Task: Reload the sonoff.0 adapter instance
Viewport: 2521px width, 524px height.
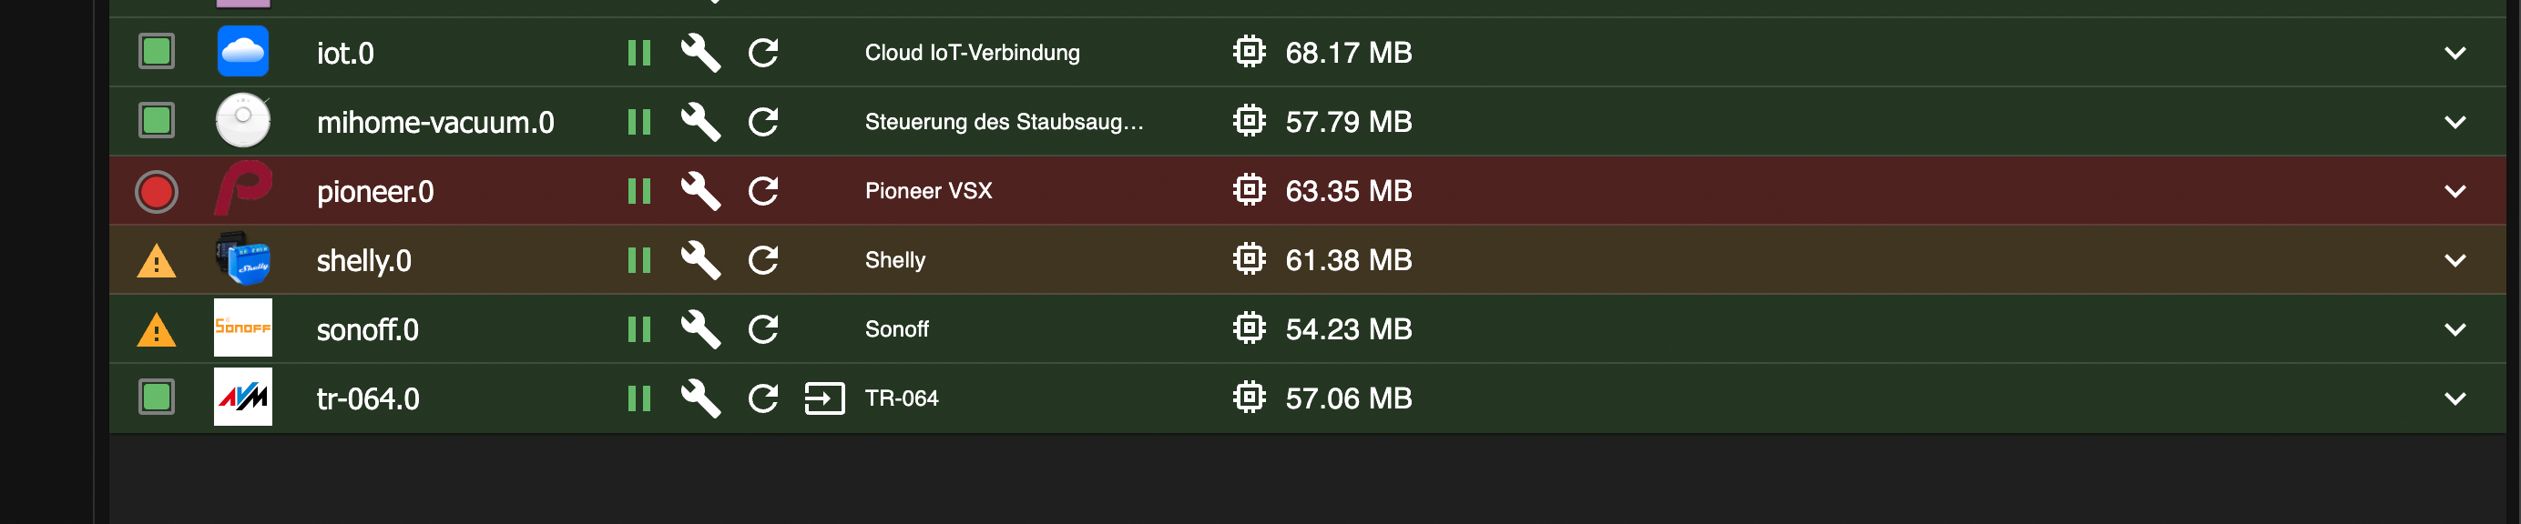Action: [x=762, y=329]
